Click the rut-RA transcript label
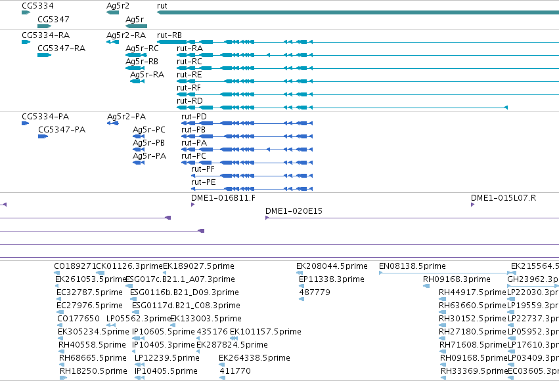 [x=190, y=49]
